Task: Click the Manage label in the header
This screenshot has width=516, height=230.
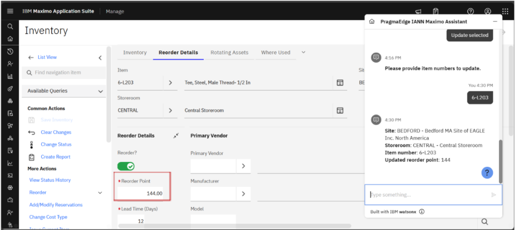Action: pyautogui.click(x=115, y=11)
